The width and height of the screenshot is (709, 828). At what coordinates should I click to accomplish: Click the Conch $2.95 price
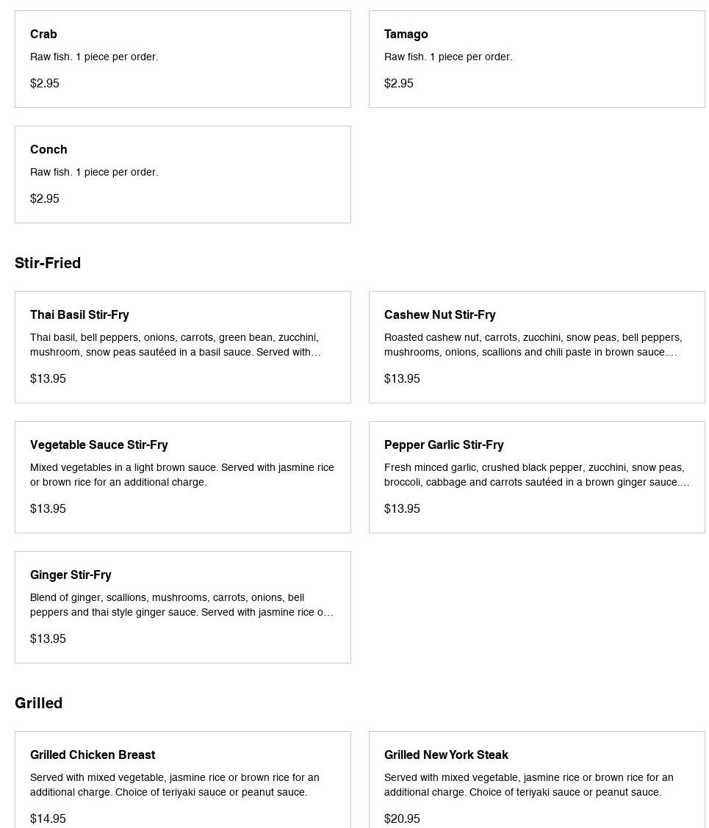[x=45, y=198]
